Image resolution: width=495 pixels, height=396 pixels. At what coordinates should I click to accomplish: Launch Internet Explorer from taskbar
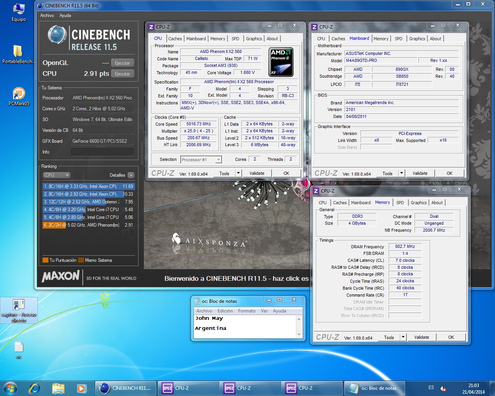click(35, 388)
